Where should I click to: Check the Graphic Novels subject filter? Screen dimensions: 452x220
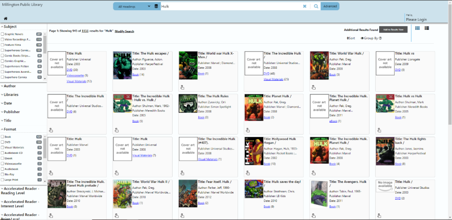pyautogui.click(x=3, y=34)
